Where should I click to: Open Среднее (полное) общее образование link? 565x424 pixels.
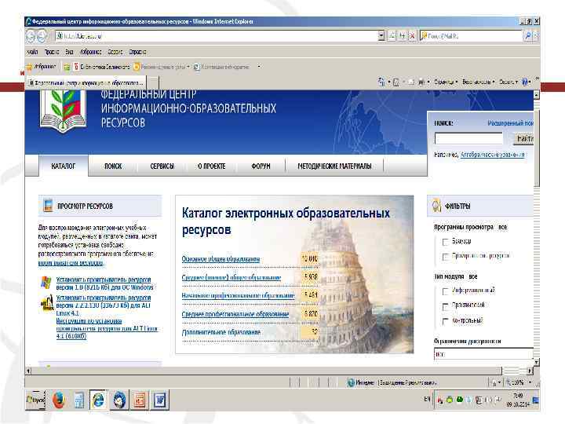pyautogui.click(x=231, y=277)
